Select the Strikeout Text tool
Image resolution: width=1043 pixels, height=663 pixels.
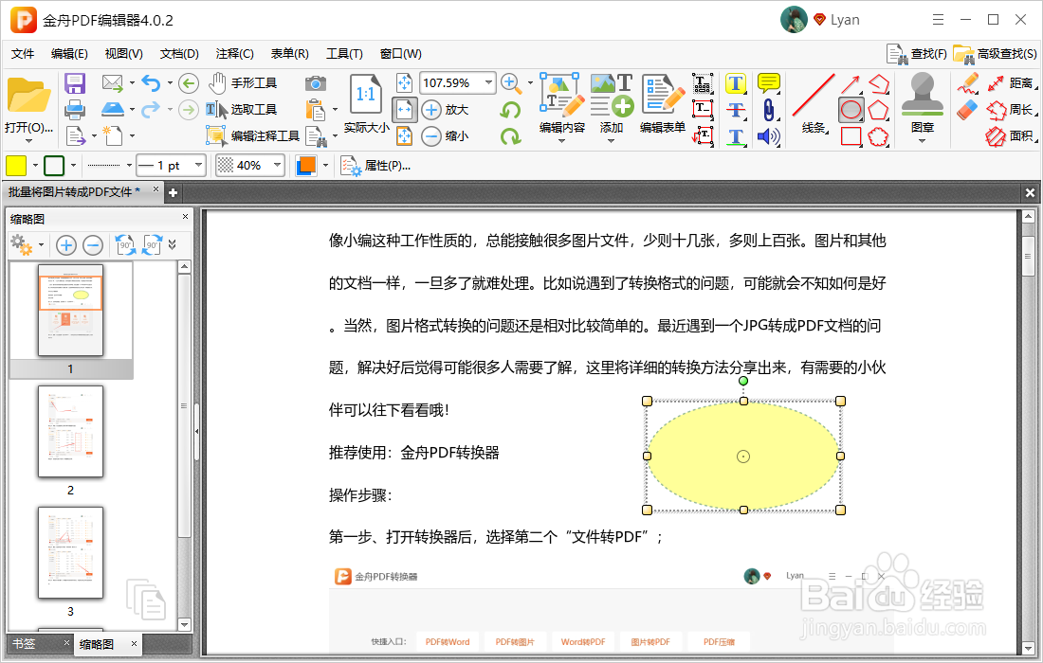point(735,110)
